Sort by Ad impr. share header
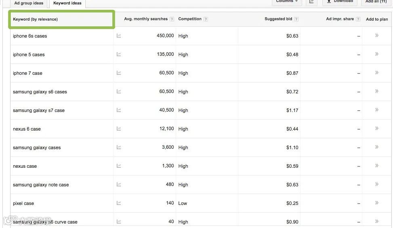The image size is (393, 228). (340, 19)
